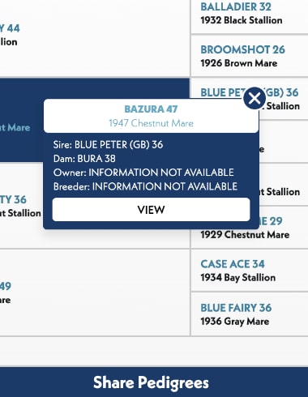The width and height of the screenshot is (308, 397).
Task: Click the BAZURA 47 title in popup
Action: (151, 109)
